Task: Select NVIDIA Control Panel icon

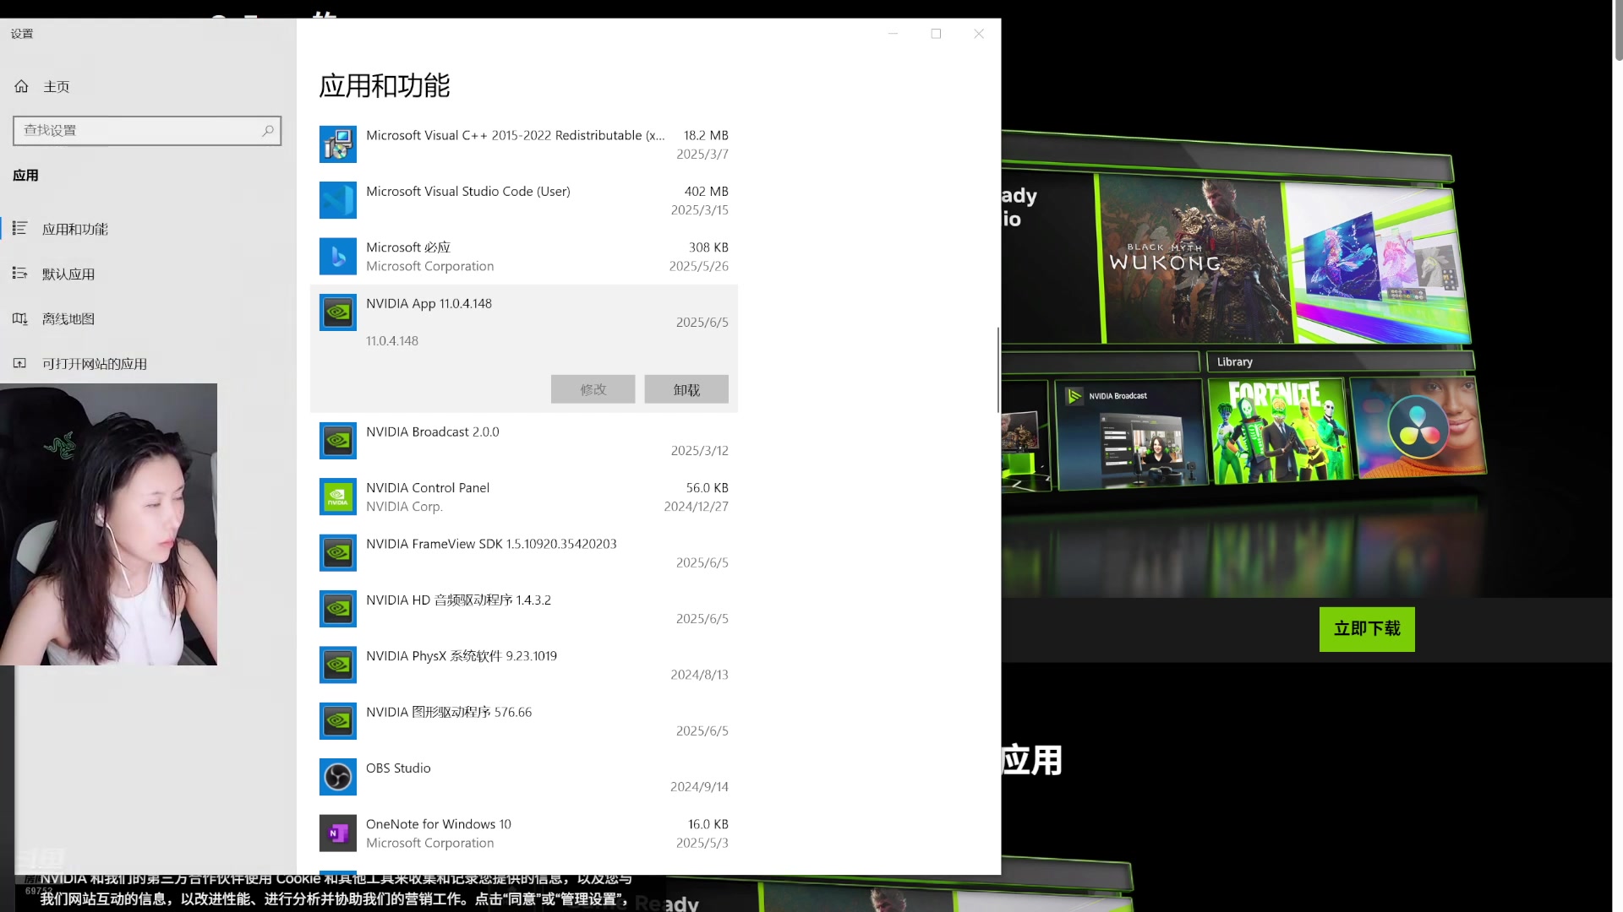Action: (x=337, y=497)
